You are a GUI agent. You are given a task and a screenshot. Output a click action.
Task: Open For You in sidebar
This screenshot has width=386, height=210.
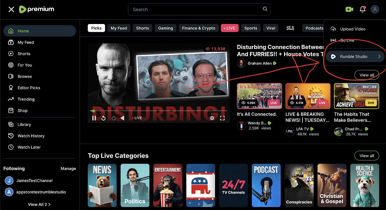(40, 65)
